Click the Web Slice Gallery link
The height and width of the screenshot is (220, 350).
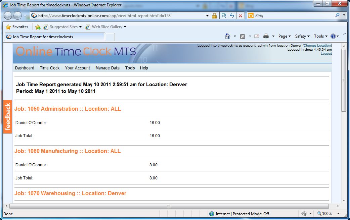click(x=107, y=27)
